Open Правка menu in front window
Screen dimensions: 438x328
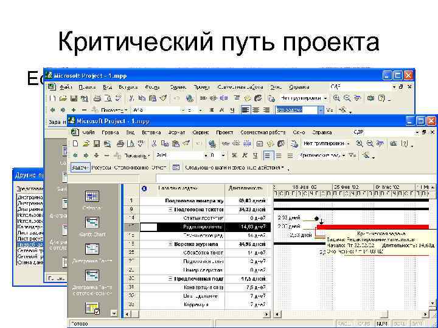(110, 132)
